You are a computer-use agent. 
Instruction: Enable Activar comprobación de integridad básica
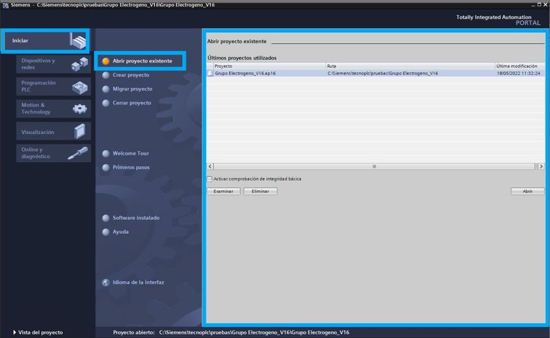(x=210, y=179)
